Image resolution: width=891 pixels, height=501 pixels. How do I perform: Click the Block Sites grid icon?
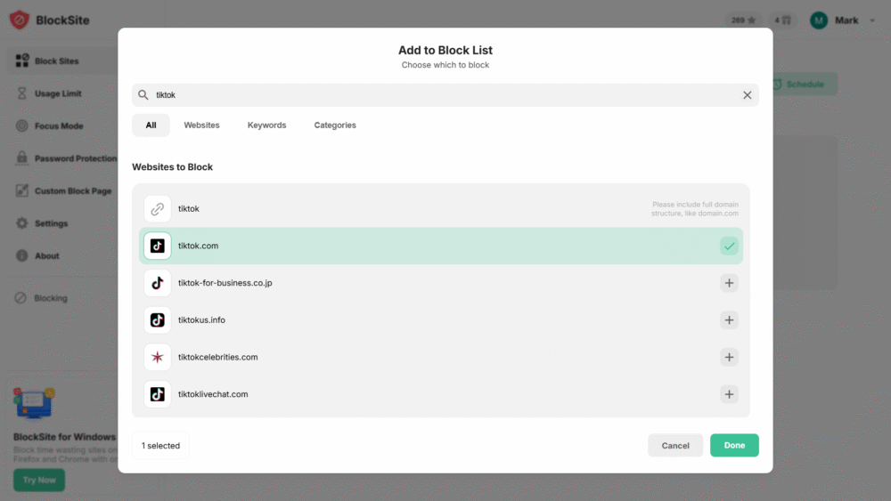point(22,61)
